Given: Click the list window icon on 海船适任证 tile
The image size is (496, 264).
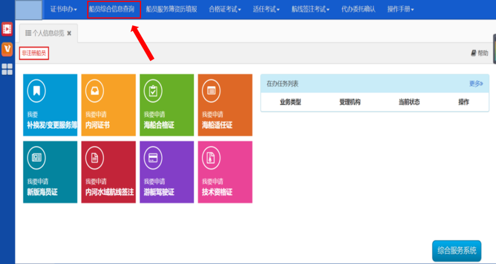Looking at the screenshot, I should point(211,91).
